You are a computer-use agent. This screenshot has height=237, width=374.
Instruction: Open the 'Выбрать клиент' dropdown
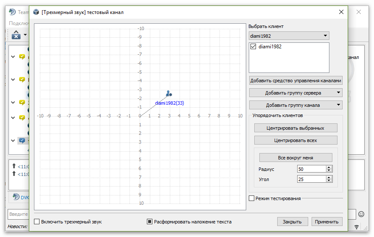[x=289, y=36]
